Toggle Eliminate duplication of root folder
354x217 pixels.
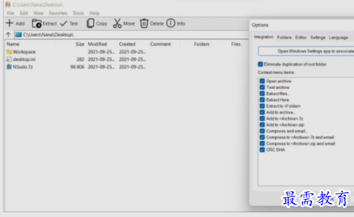click(261, 64)
